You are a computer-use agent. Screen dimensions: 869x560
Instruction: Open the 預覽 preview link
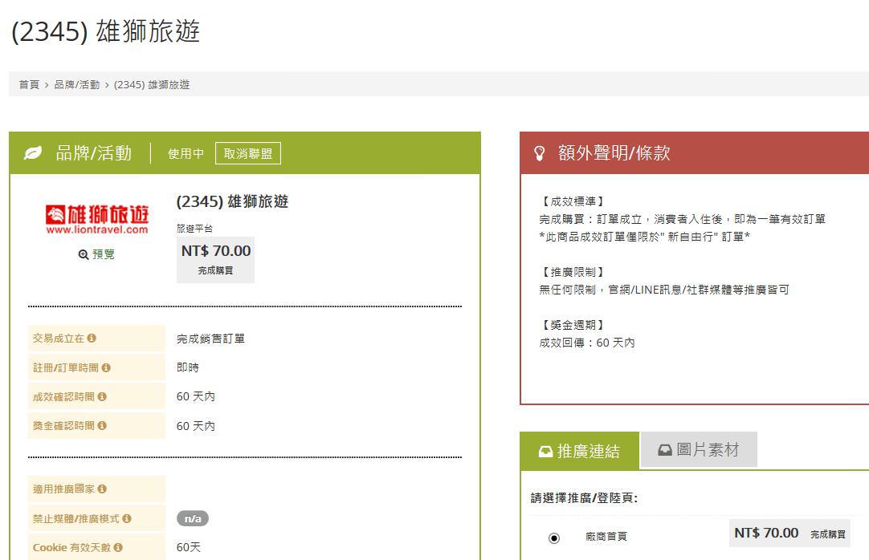(103, 254)
